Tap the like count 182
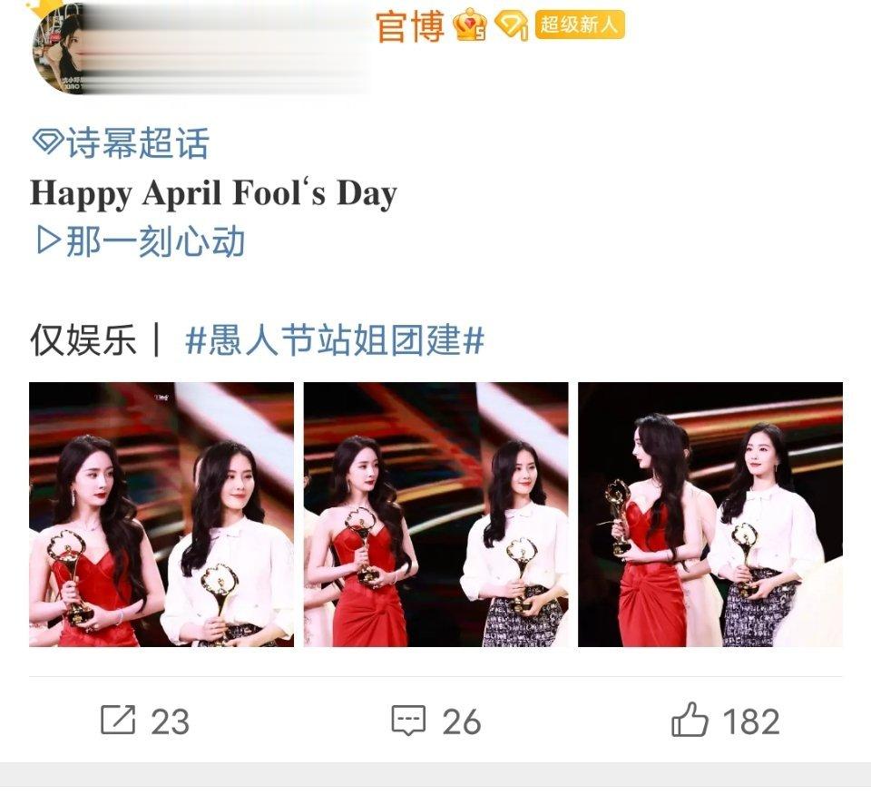871x795 pixels. point(751,721)
